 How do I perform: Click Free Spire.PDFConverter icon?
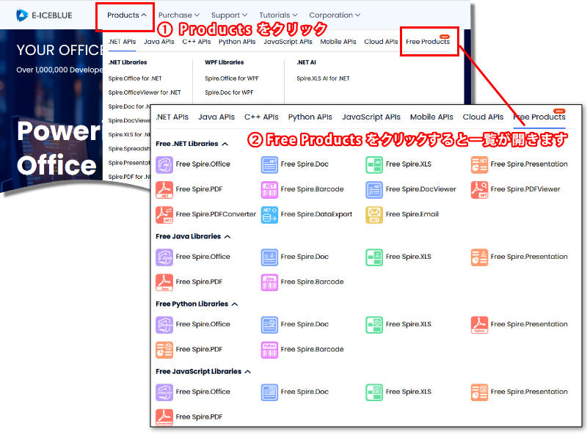click(x=164, y=214)
